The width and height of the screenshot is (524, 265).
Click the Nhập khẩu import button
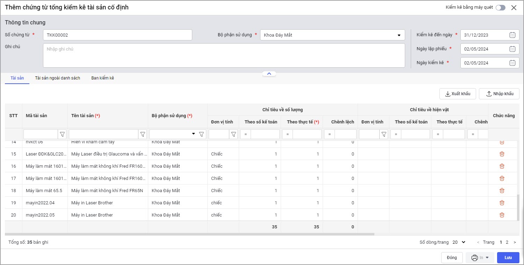click(x=499, y=94)
